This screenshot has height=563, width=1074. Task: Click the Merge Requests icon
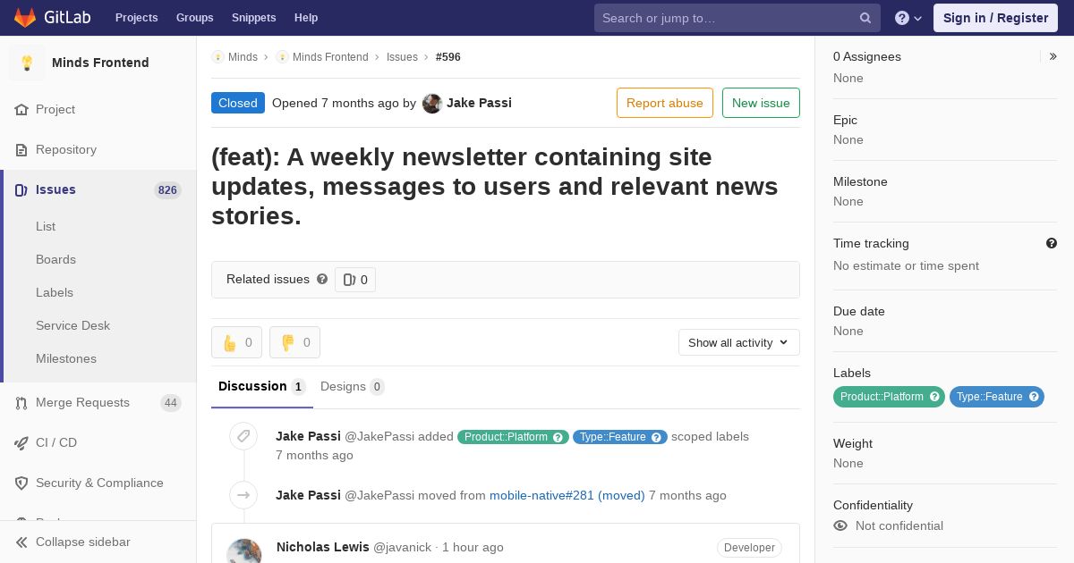pyautogui.click(x=21, y=403)
